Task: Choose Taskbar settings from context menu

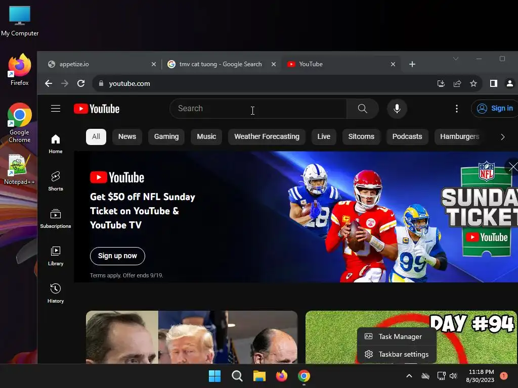Action: coord(397,354)
